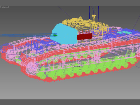Click the small green object at barrel base
140x105 pixels.
pyautogui.click(x=55, y=35)
